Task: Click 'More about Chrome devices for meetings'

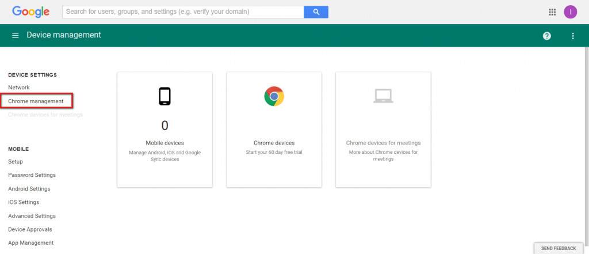Action: pos(383,156)
